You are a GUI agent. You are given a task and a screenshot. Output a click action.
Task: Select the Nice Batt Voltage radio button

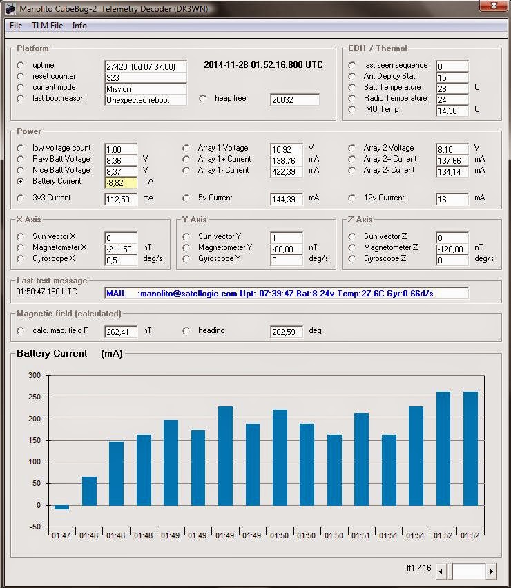pos(21,170)
